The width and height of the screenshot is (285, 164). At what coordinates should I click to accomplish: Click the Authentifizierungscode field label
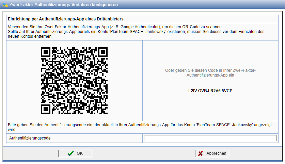(x=30, y=138)
